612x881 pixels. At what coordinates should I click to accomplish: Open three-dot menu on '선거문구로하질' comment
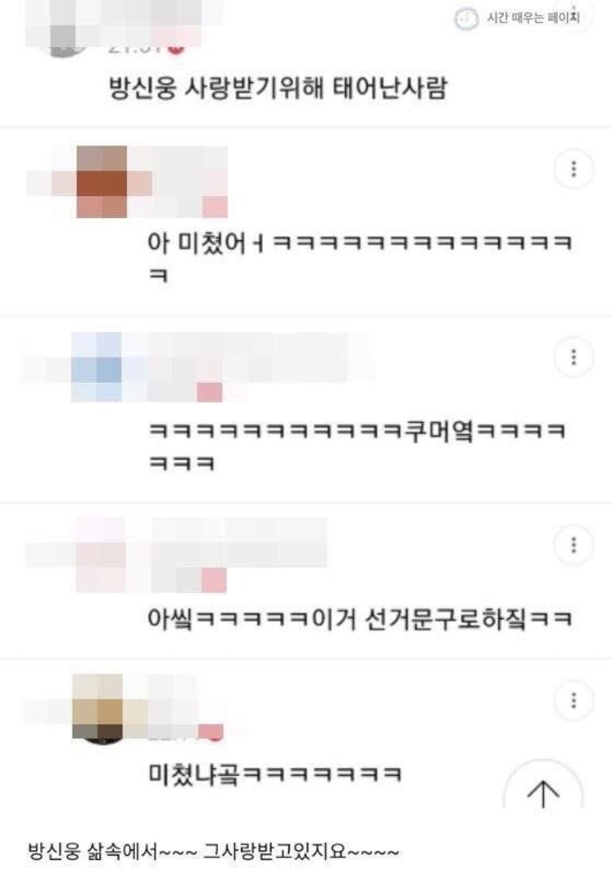(x=573, y=544)
